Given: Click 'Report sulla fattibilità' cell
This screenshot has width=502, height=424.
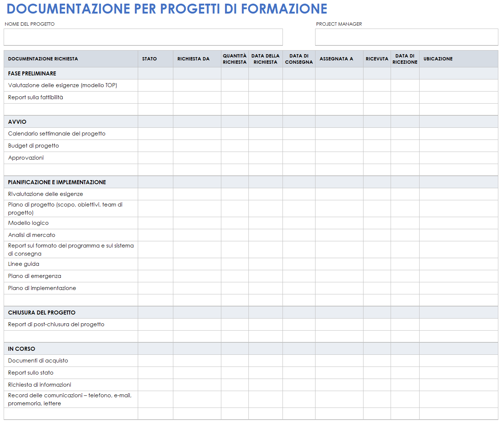Looking at the screenshot, I should (71, 97).
